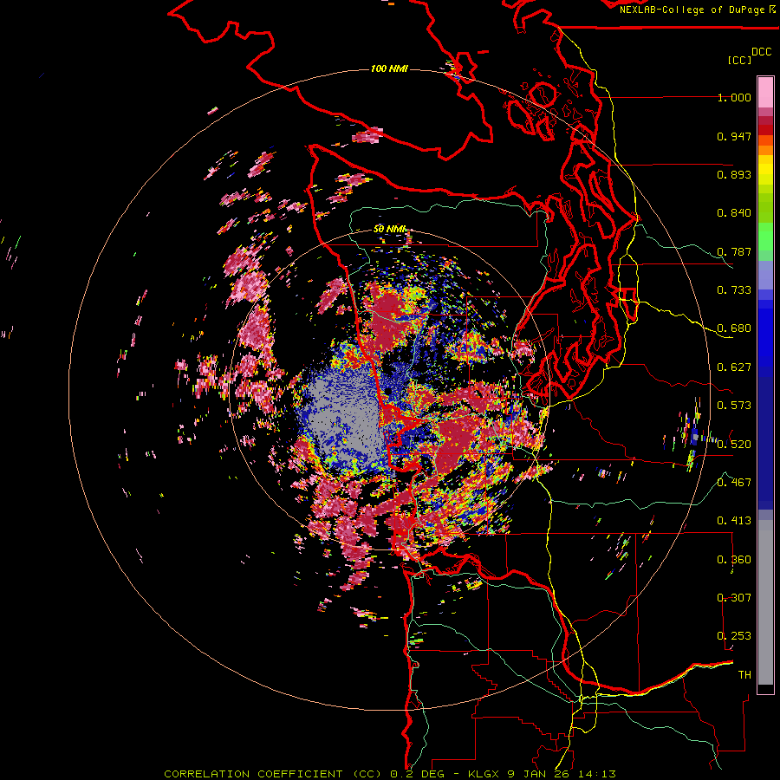Click the 0.413 color scale value
Screen dimensions: 780x780
point(734,521)
